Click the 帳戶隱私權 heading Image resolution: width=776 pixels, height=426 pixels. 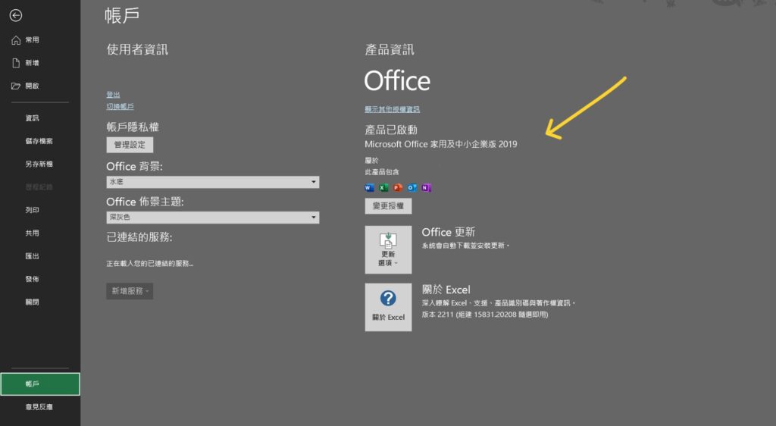pyautogui.click(x=133, y=127)
